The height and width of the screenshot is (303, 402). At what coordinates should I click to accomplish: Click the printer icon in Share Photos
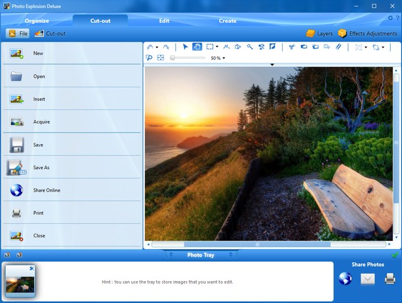(389, 279)
